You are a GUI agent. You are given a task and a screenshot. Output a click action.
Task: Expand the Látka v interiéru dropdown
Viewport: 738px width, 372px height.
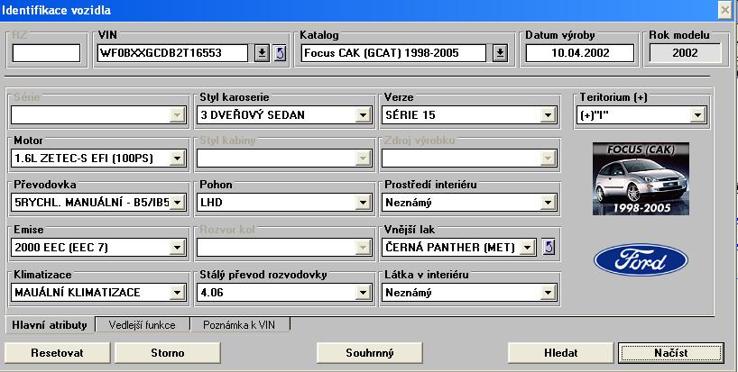(x=548, y=293)
